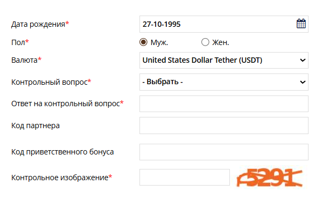Viewport: 315px width, 214px height.
Task: Click the orange captcha image
Action: 270,178
